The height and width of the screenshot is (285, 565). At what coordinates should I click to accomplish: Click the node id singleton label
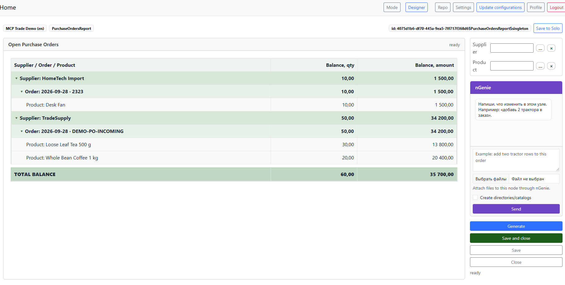point(460,28)
